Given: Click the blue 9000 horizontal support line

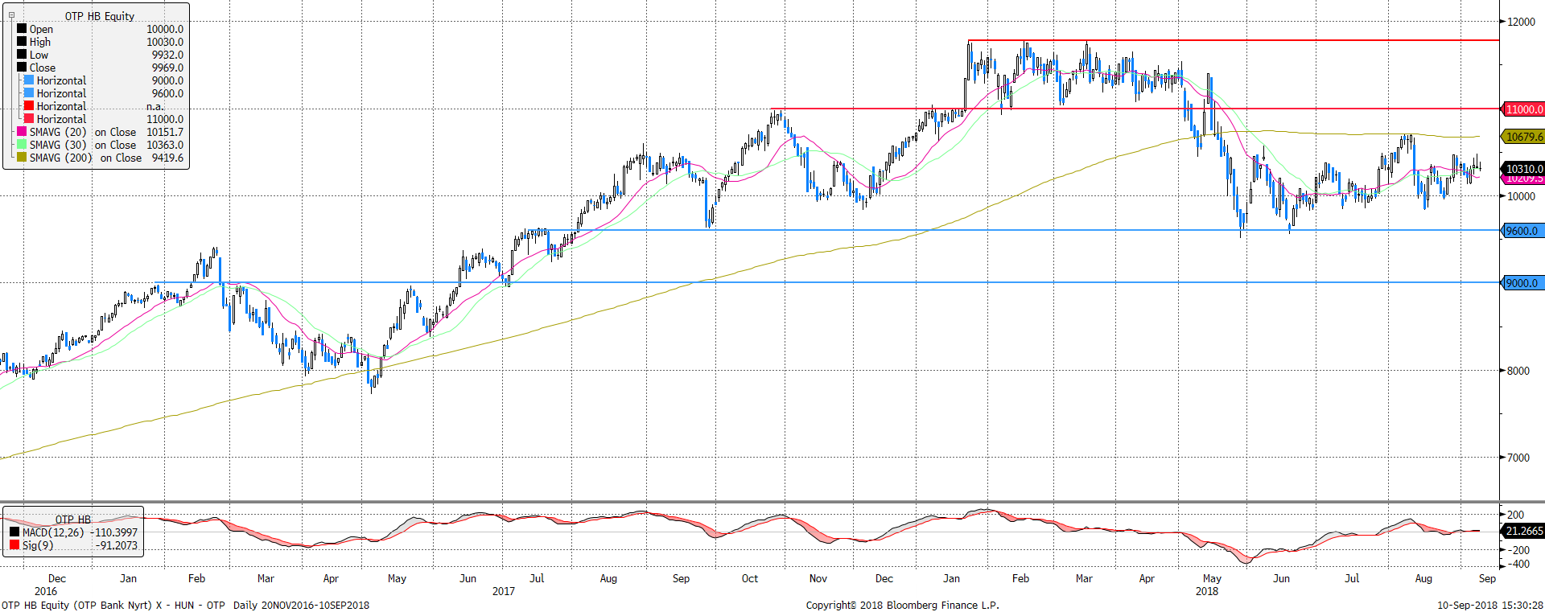Looking at the screenshot, I should [827, 282].
